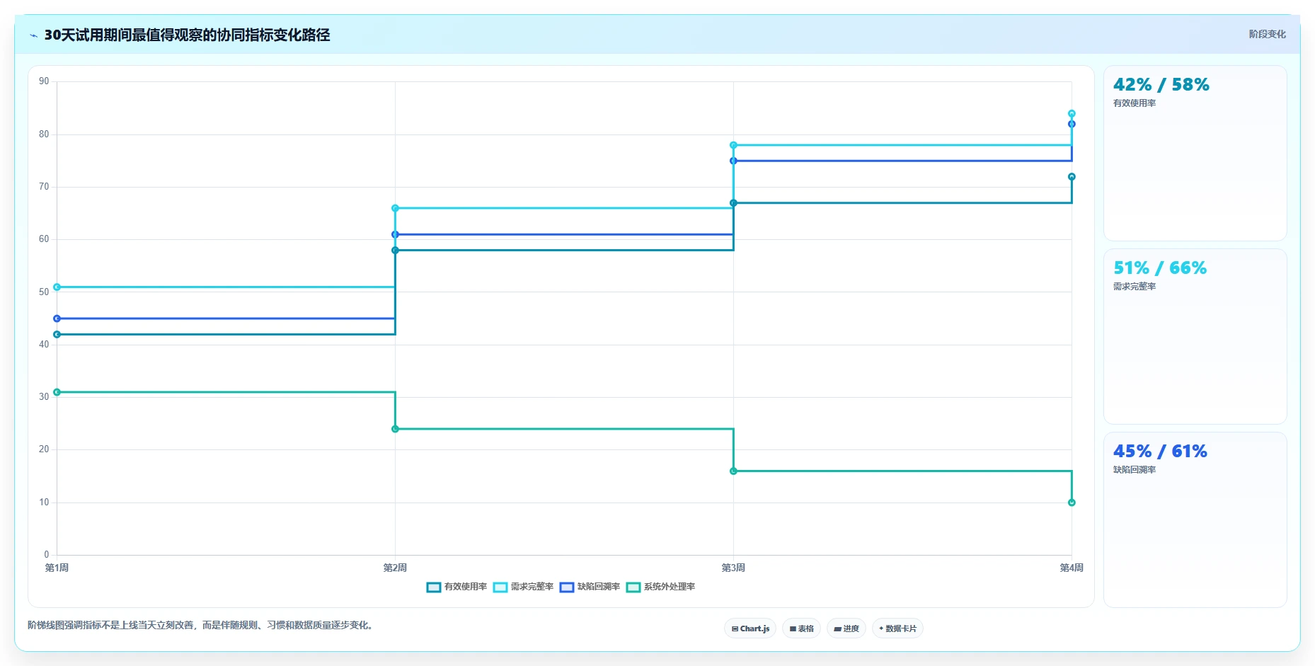The height and width of the screenshot is (666, 1315).
Task: Open the 51% / 66% 需求完整率 card
Action: coord(1195,337)
